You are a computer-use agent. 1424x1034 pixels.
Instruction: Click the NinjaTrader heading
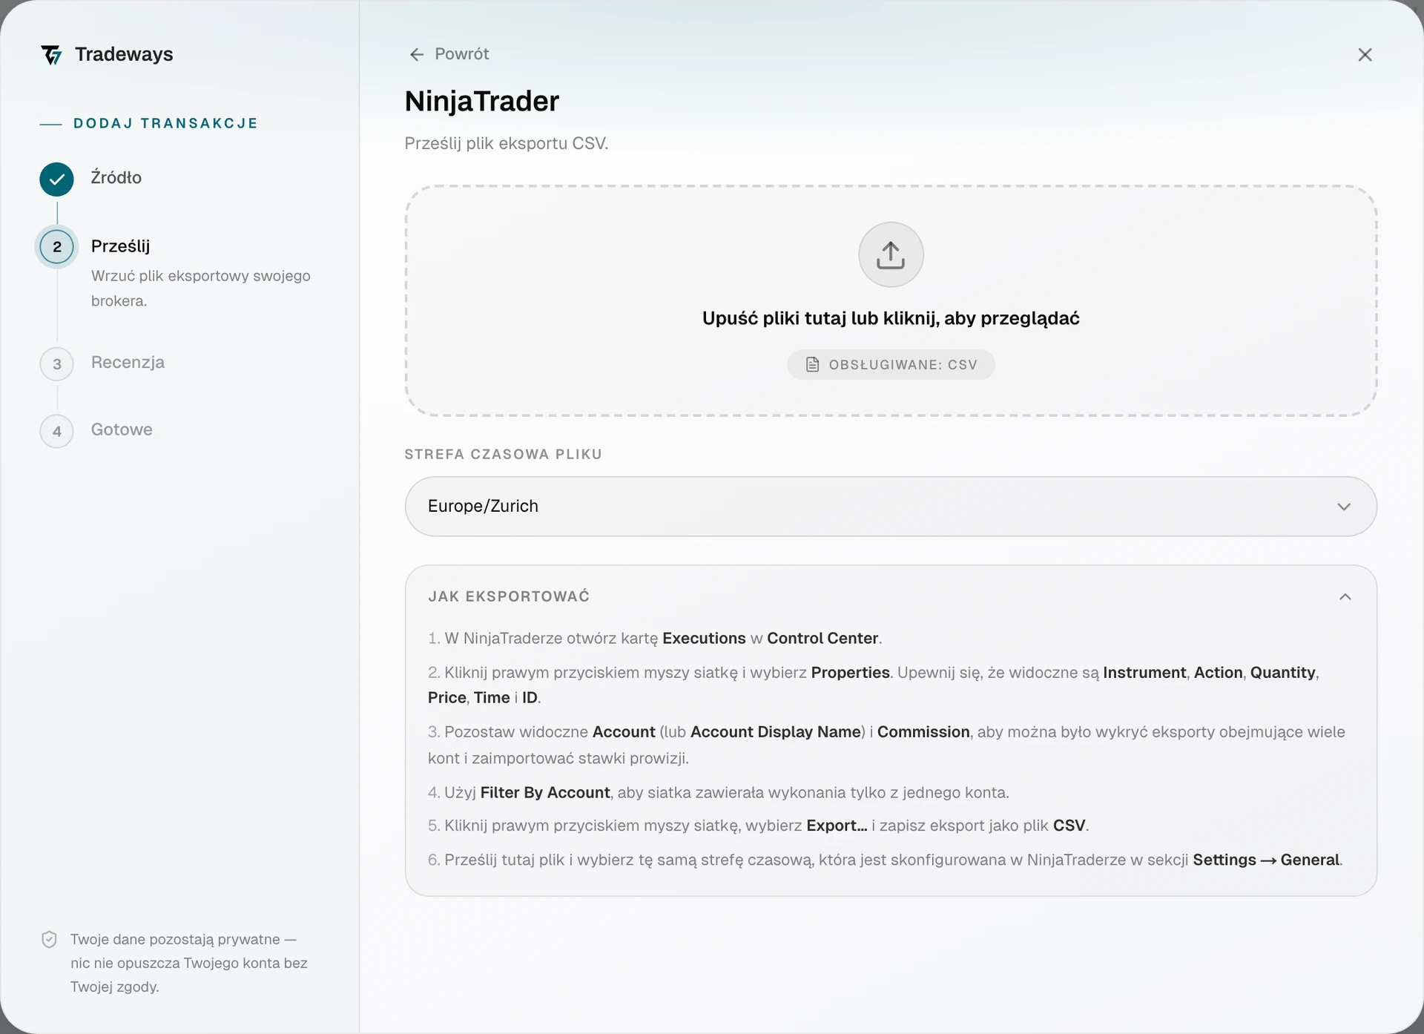coord(482,101)
